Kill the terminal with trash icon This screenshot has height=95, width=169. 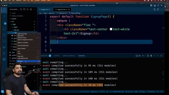tap(151, 56)
